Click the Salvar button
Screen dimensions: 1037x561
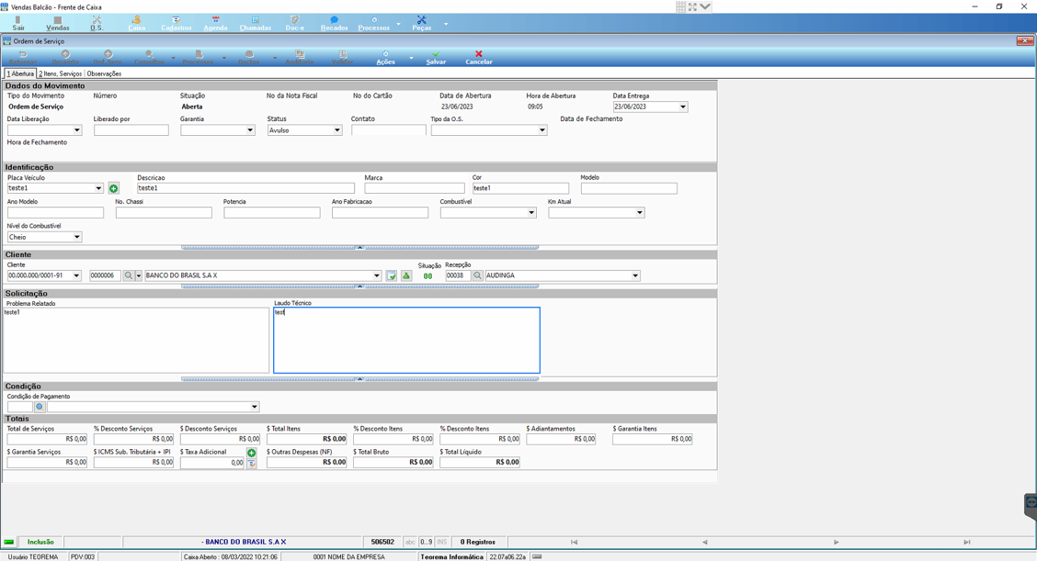pos(436,58)
